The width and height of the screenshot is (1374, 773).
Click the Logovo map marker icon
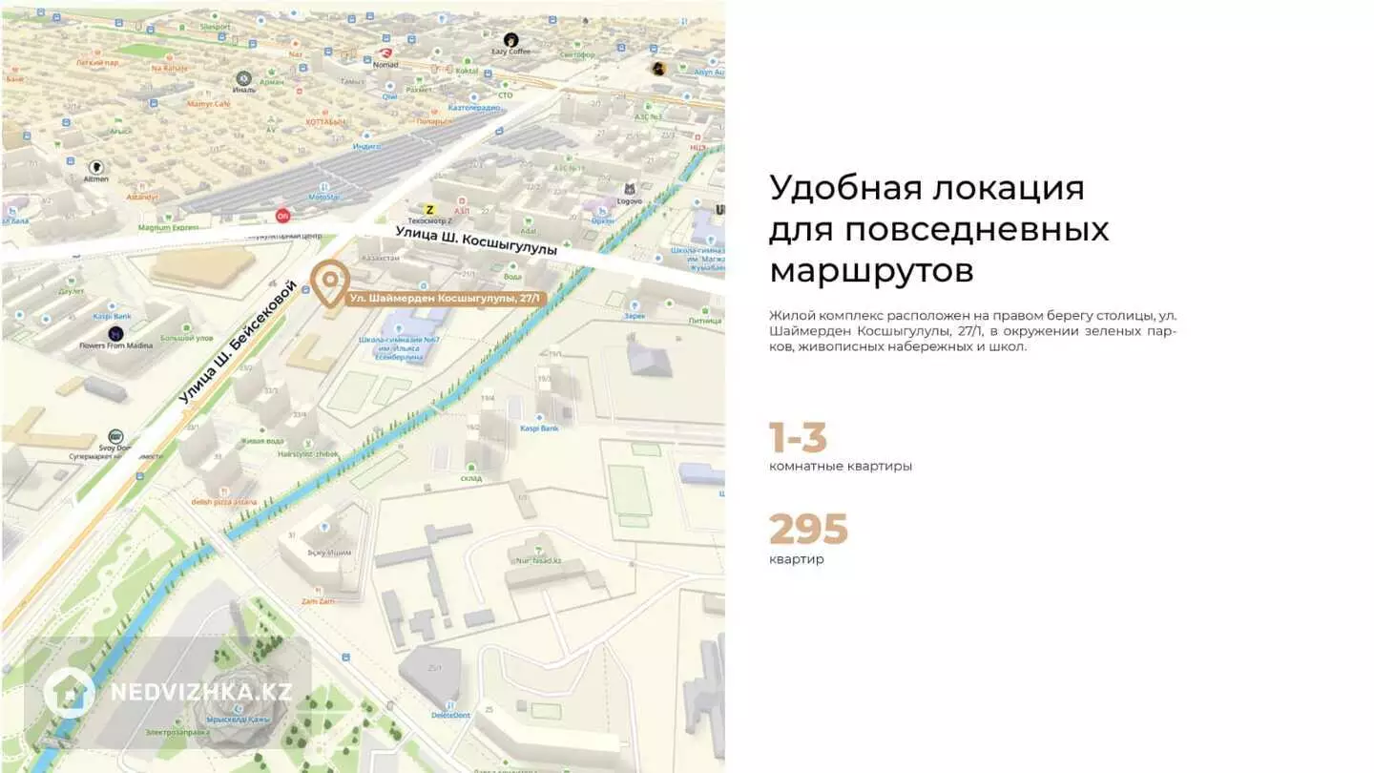tap(629, 190)
